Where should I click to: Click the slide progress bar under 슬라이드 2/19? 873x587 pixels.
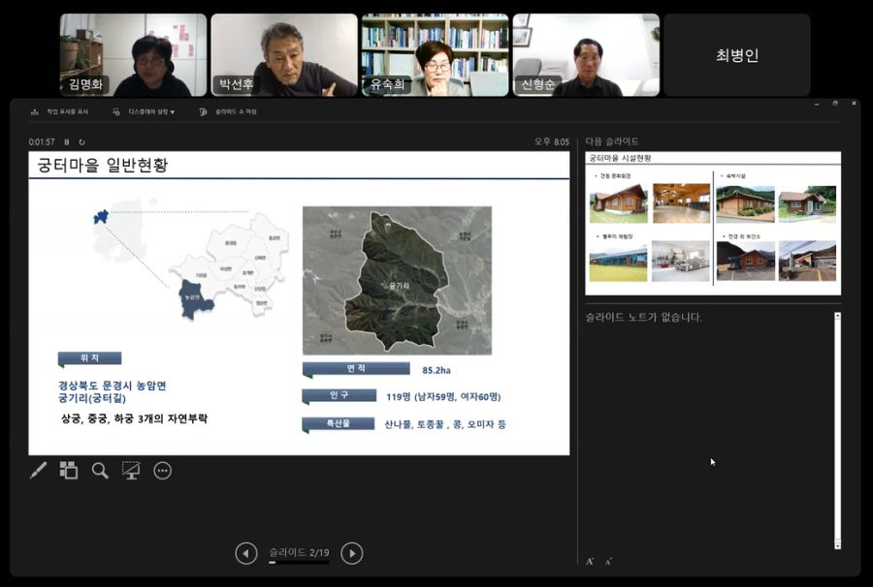tap(299, 562)
